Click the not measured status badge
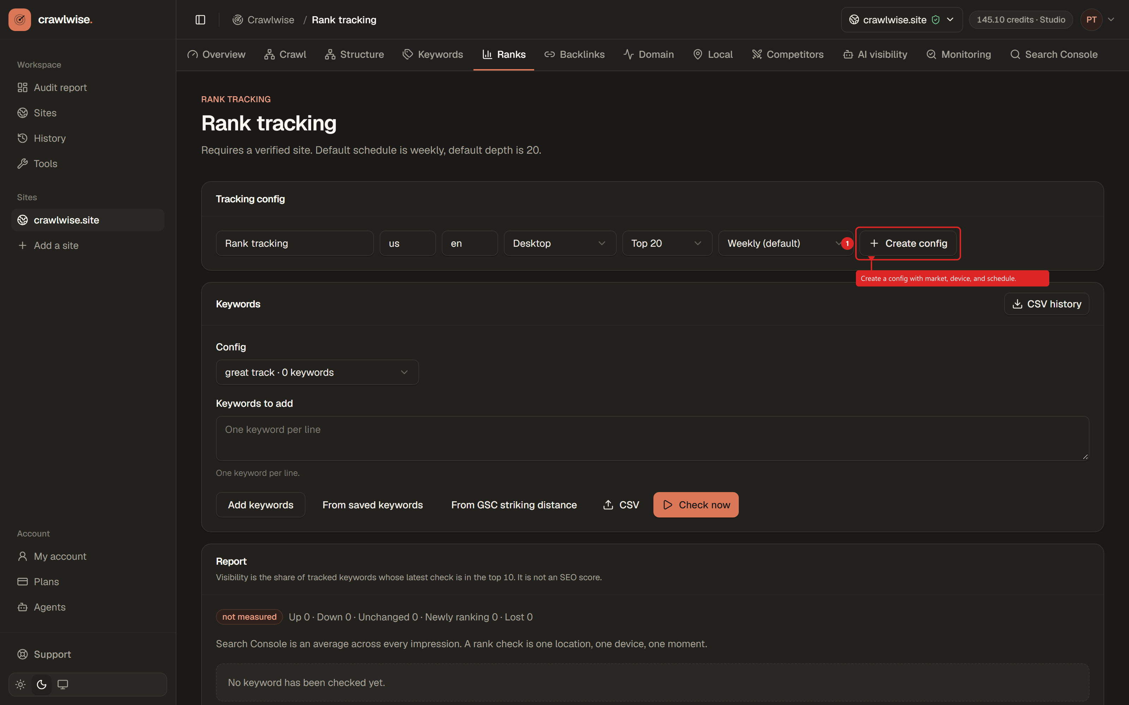The height and width of the screenshot is (705, 1129). 249,617
